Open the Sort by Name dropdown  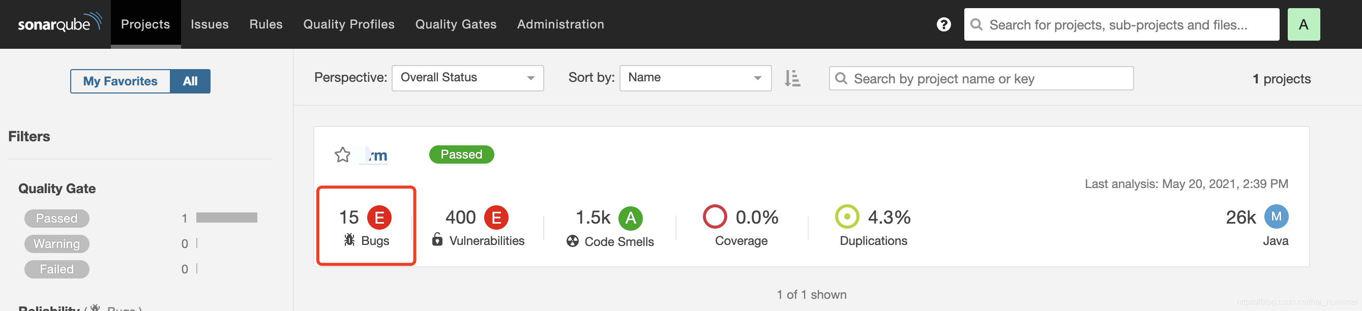point(695,78)
